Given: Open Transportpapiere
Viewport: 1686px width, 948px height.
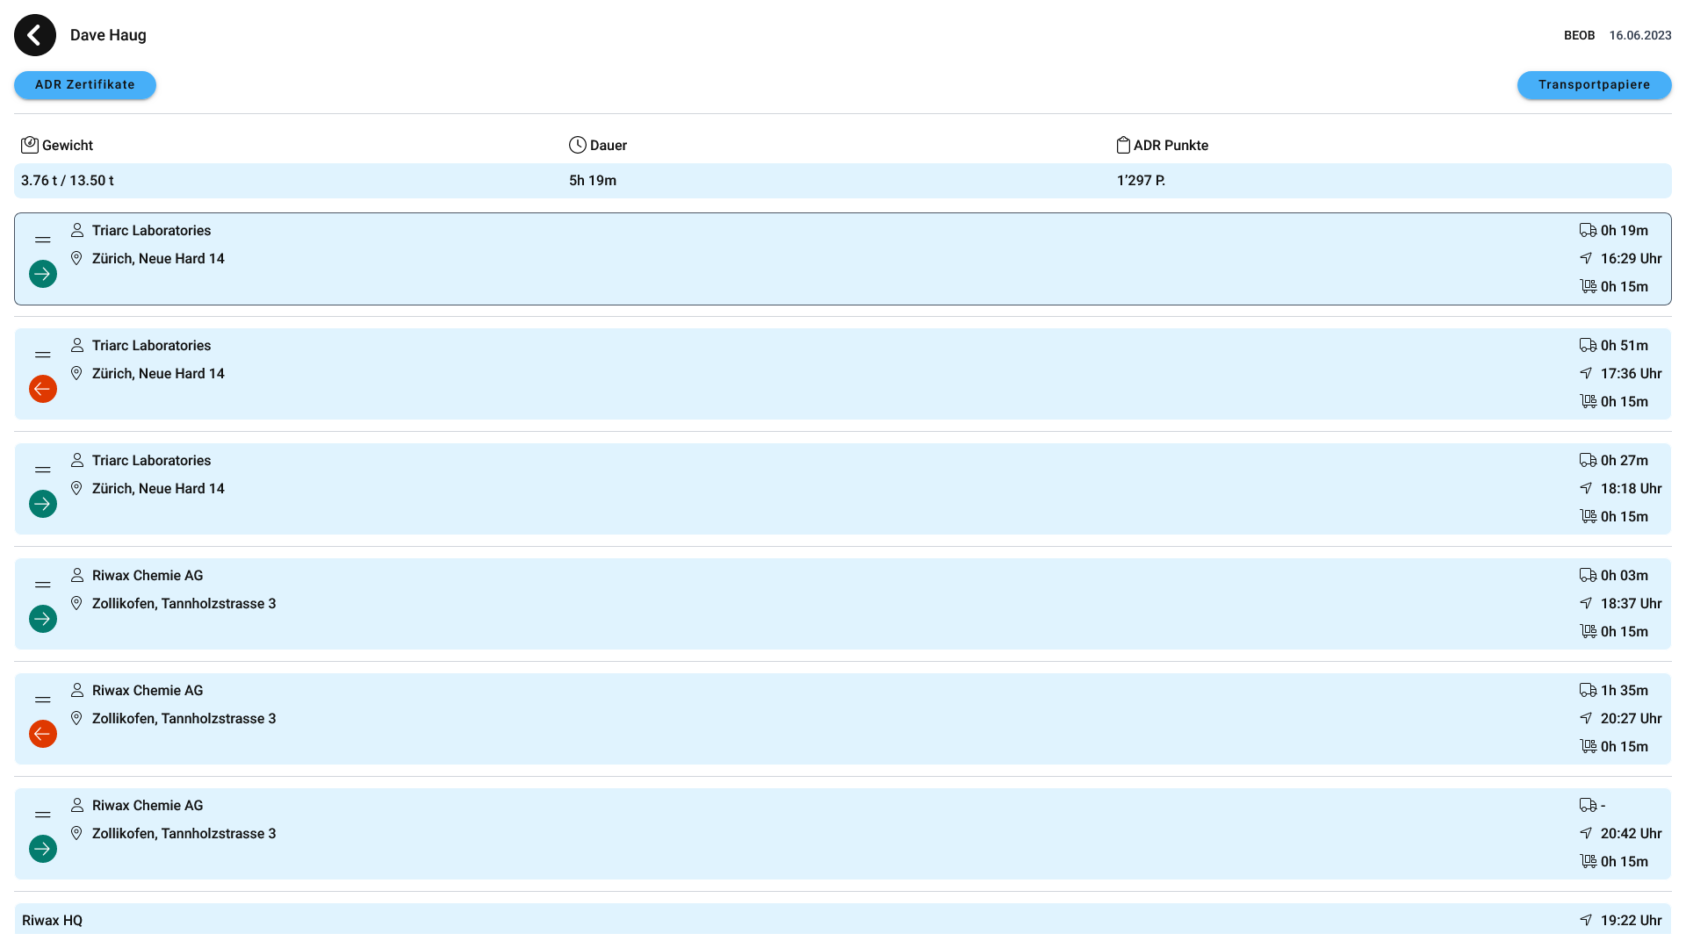Looking at the screenshot, I should coord(1594,85).
